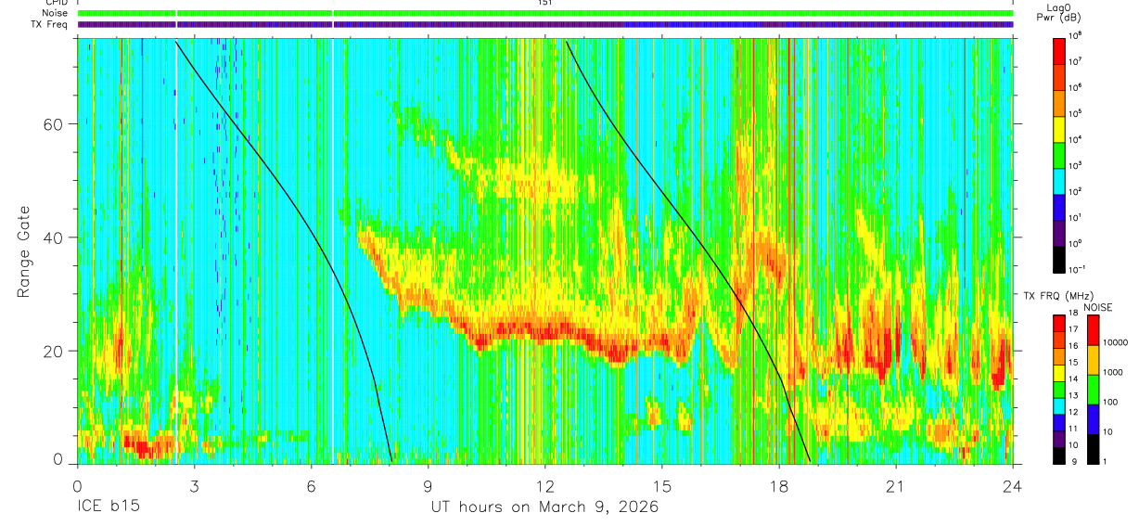Click the x-axis tick label '24'

1013,485
